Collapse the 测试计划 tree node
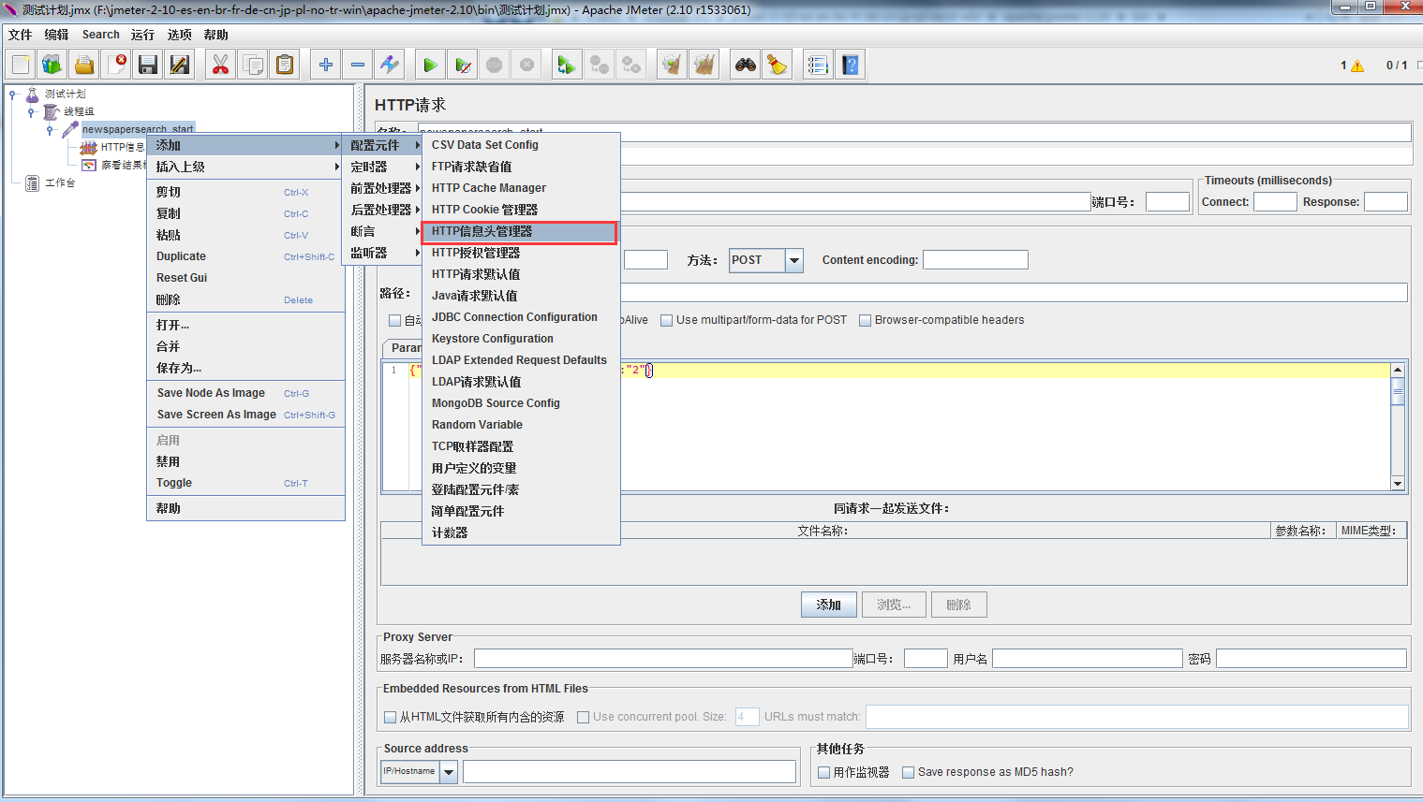The height and width of the screenshot is (802, 1423). (x=13, y=94)
